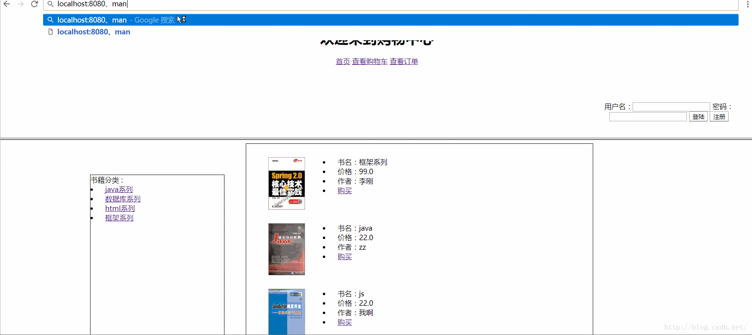Screen dimensions: 752x335
Task: Click the price text 价格：99.0
Action: 355,172
